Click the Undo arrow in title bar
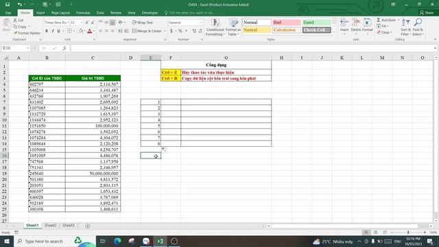The image size is (439, 247). click(19, 5)
